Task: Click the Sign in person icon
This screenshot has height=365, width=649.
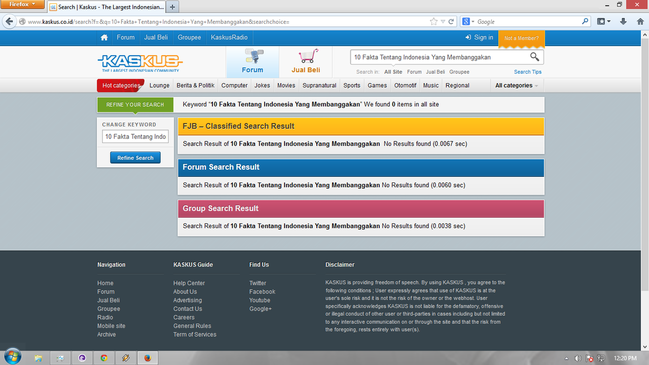Action: coord(468,38)
